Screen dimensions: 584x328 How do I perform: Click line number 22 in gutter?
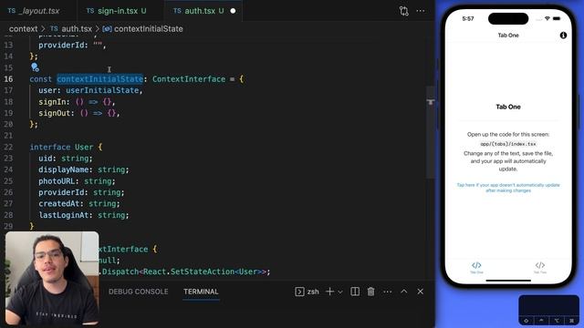coord(8,147)
